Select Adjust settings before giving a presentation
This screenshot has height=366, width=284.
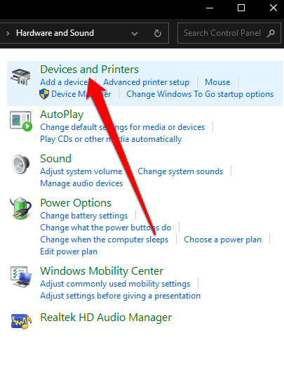[x=120, y=296]
